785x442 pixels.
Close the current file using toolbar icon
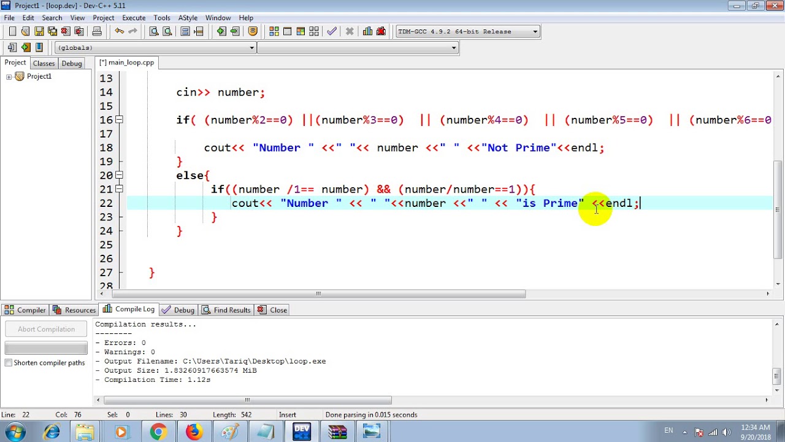pos(66,31)
